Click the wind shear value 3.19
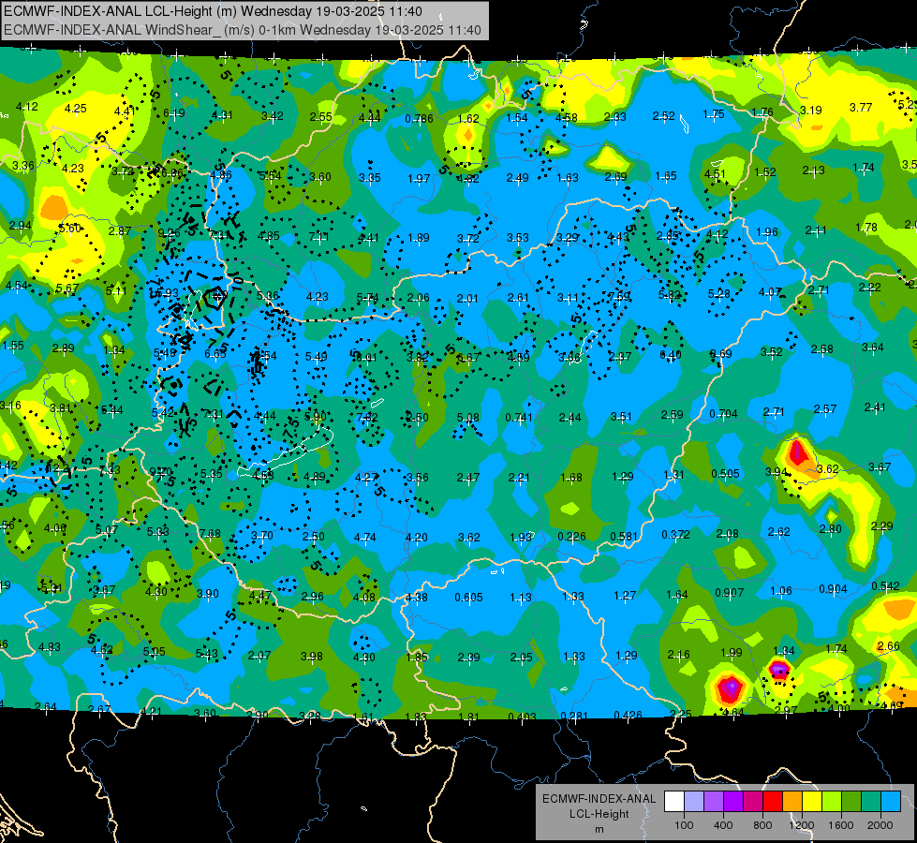This screenshot has height=843, width=917. pos(810,110)
